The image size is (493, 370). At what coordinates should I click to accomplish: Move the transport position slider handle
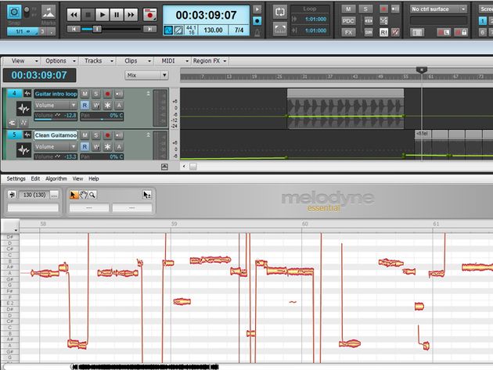pos(97,29)
